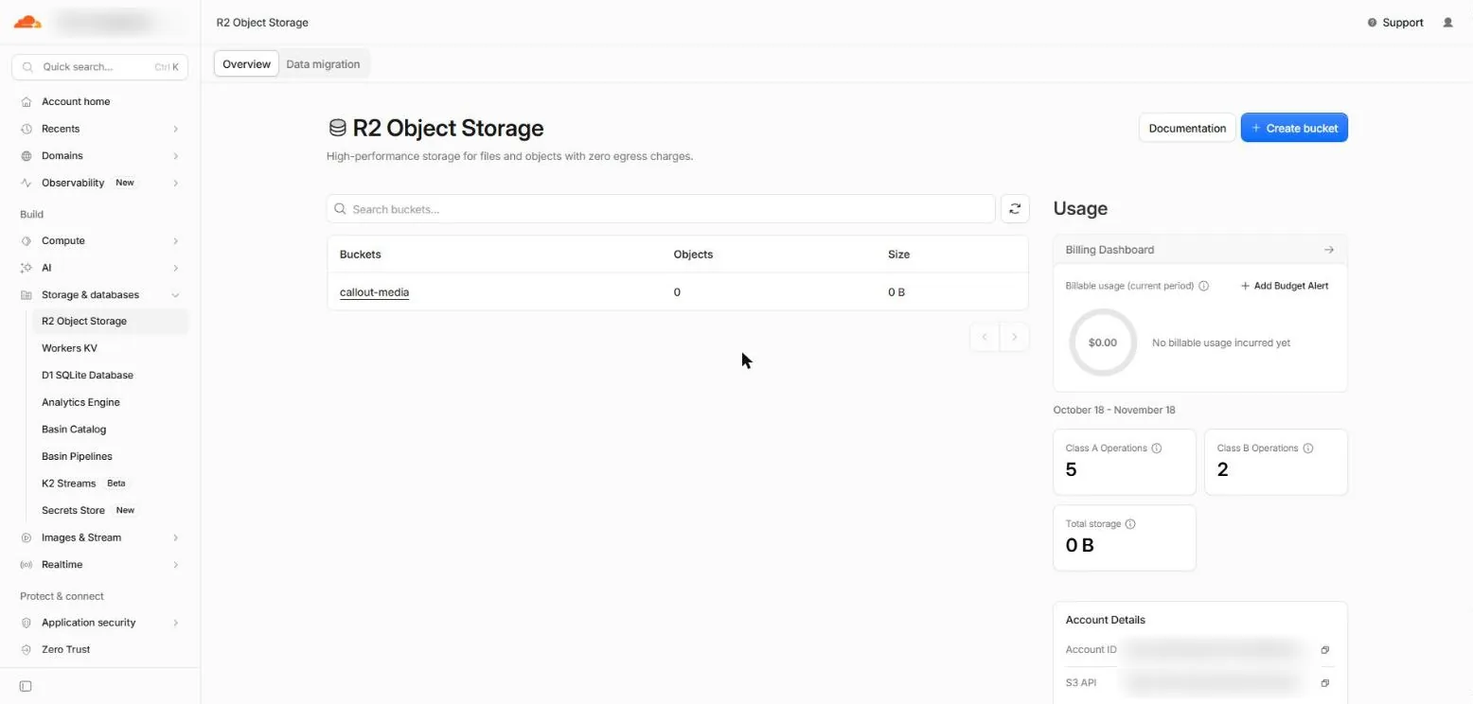Click the Images & Stream icon

[27, 537]
